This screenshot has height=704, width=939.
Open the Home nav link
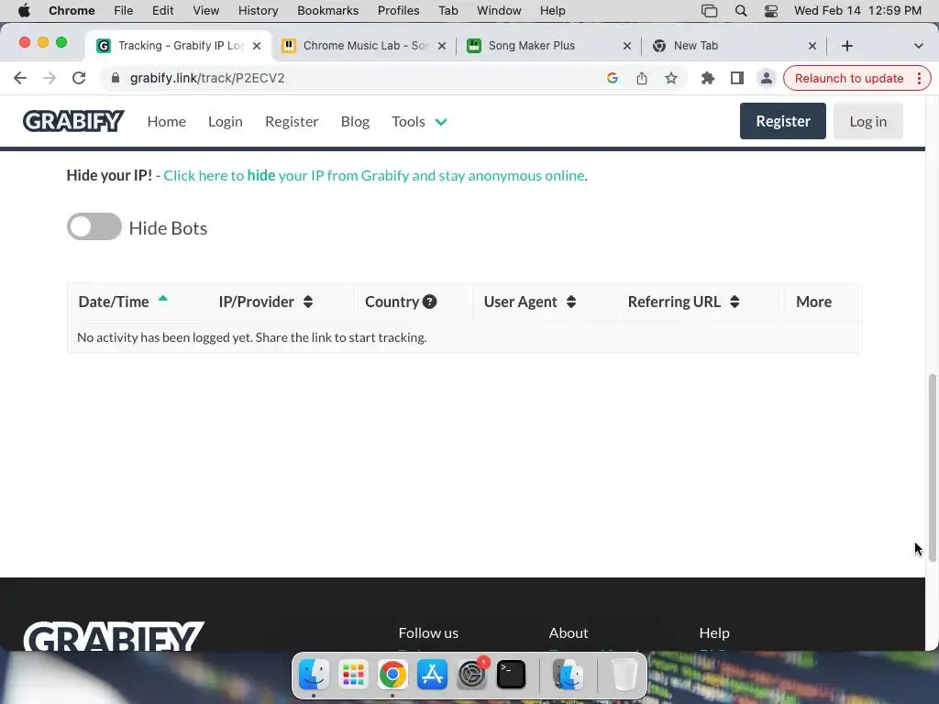(x=167, y=122)
